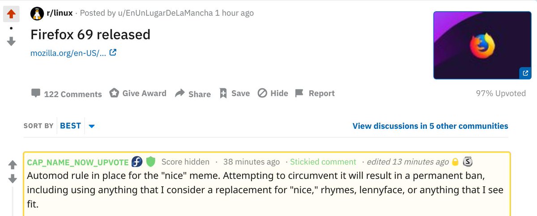The image size is (537, 216).
Task: Upvote the Firefox 69 released post
Action: click(x=11, y=14)
